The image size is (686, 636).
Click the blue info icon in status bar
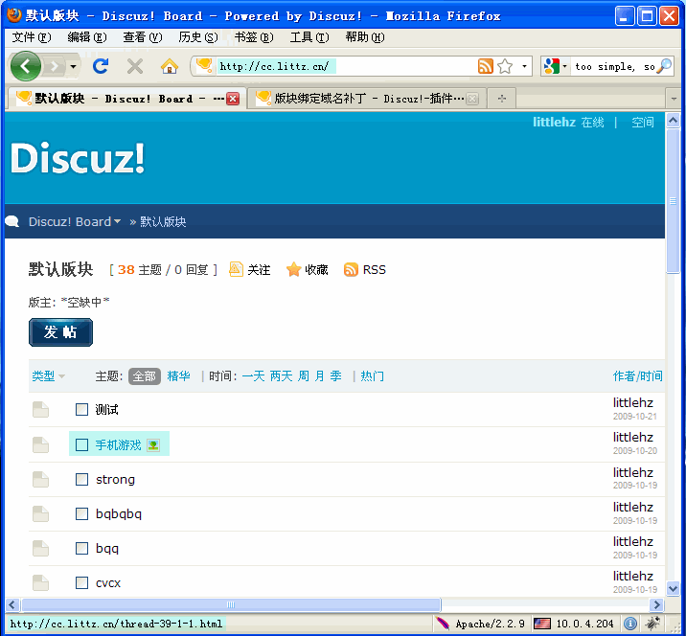[x=630, y=624]
